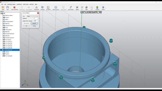Open the REFERENCE MESH menu

11,4
